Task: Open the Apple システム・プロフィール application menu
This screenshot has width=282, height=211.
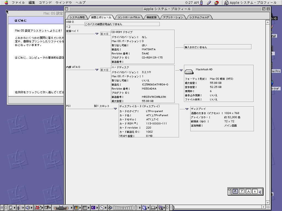Action: click(x=250, y=2)
